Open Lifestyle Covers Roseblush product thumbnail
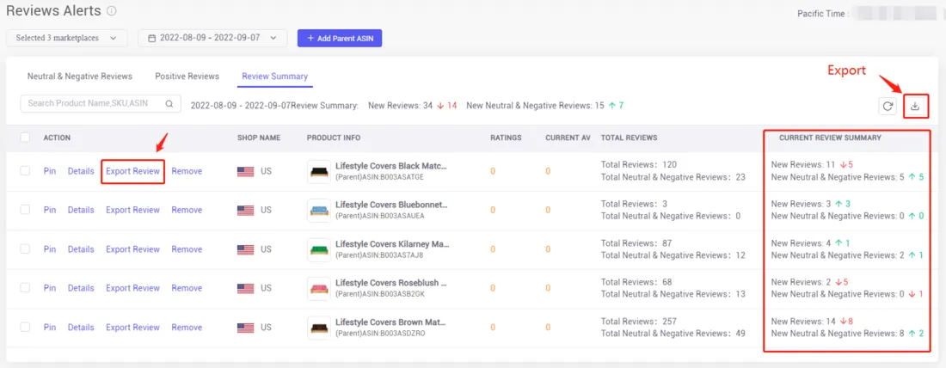This screenshot has height=368, width=946. coord(318,289)
